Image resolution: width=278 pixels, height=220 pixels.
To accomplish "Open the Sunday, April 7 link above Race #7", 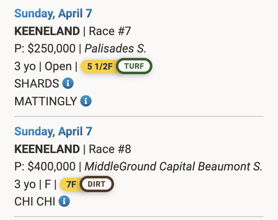I will [53, 13].
